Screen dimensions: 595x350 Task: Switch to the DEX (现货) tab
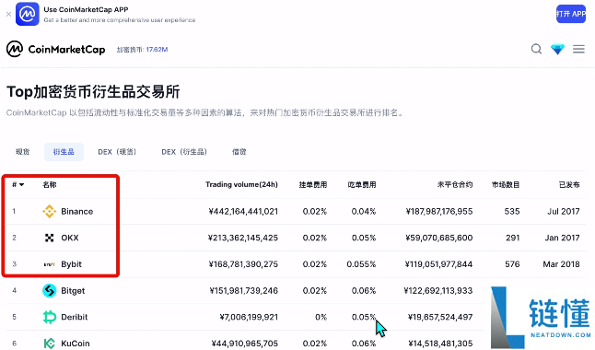click(117, 152)
